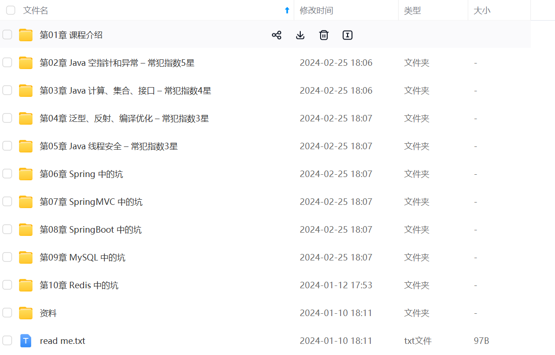Open 第01章 课程介绍 folder name

[x=71, y=35]
